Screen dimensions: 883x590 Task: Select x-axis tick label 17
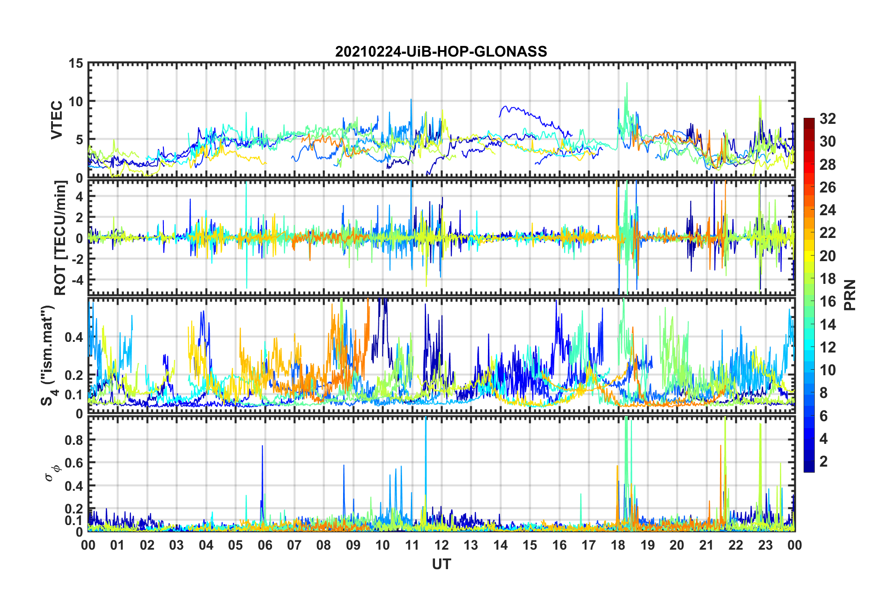589,545
